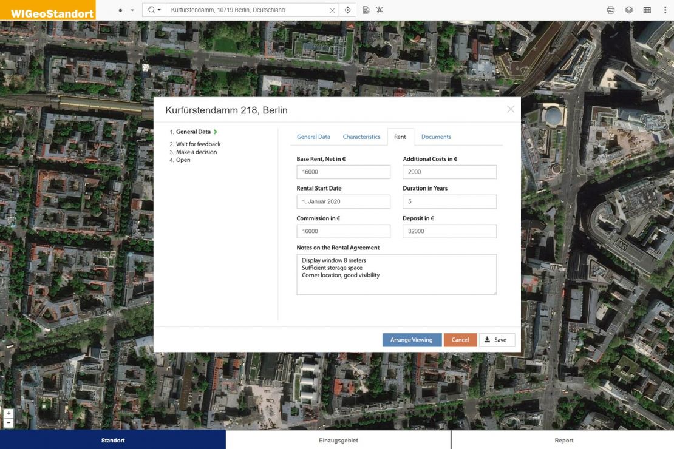
Task: Click the Cancel button
Action: [x=460, y=340]
